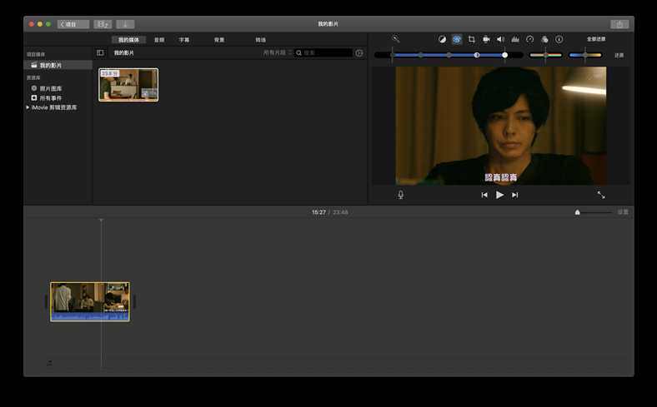This screenshot has height=407, width=657.
Task: Click the voiceover microphone icon
Action: coord(400,195)
